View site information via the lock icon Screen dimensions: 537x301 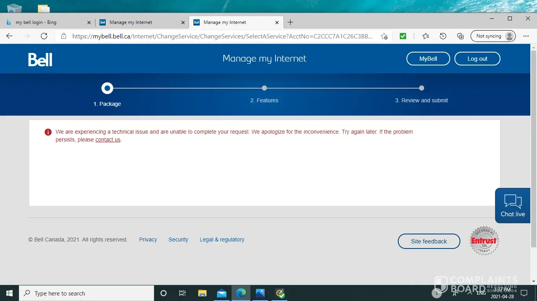point(64,36)
